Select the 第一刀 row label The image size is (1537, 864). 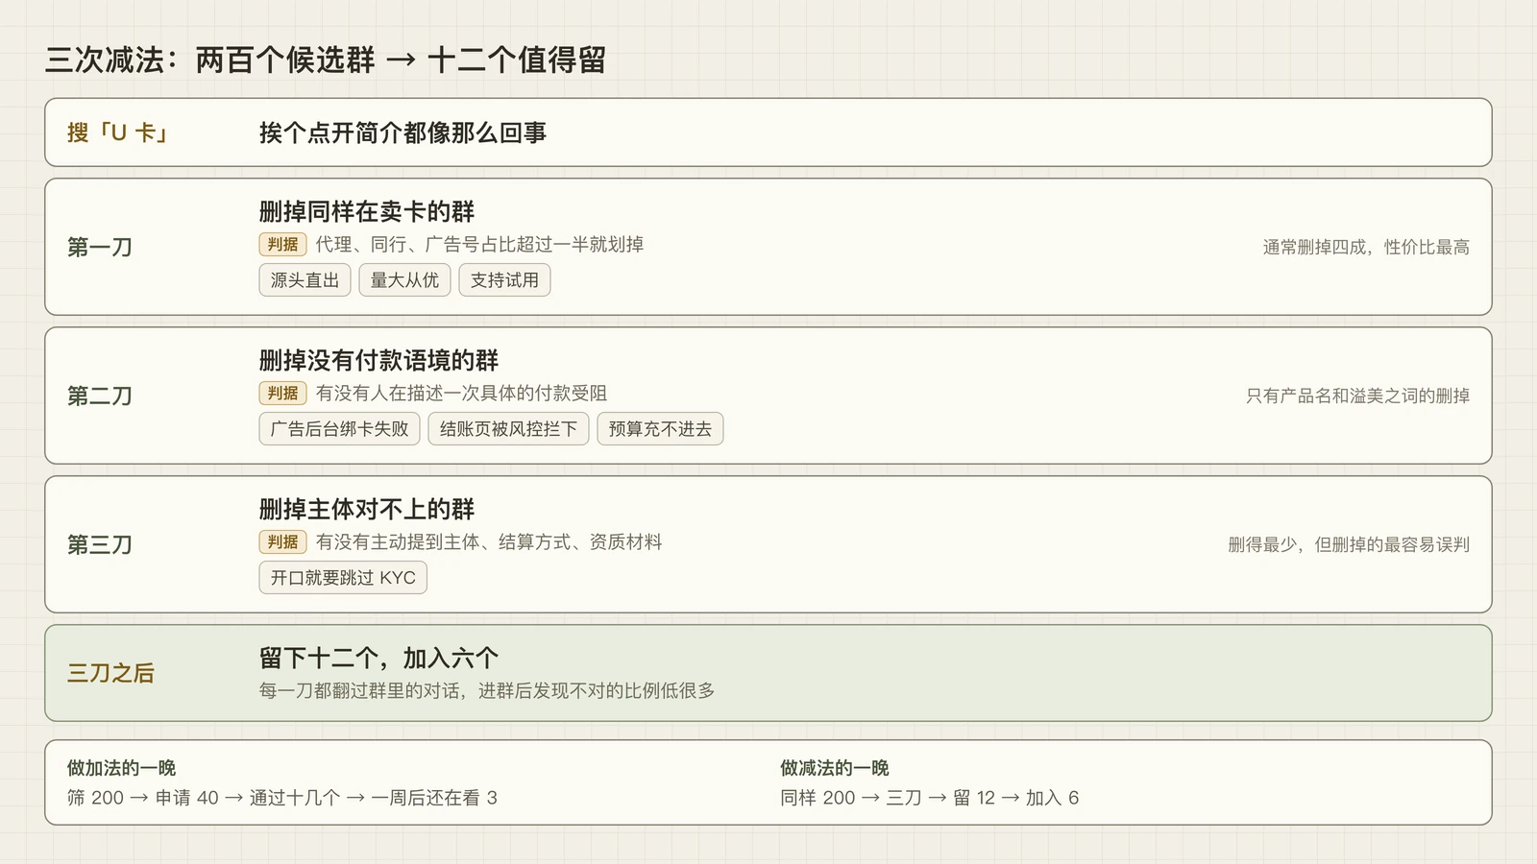pos(100,248)
